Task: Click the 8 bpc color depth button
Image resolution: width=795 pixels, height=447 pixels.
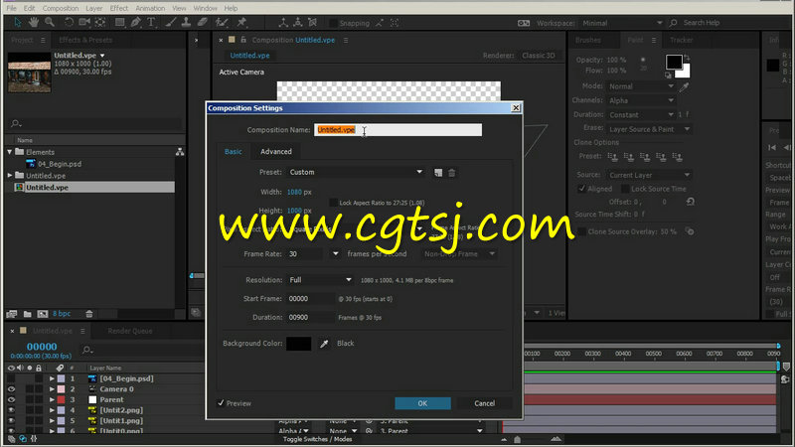Action: click(62, 314)
